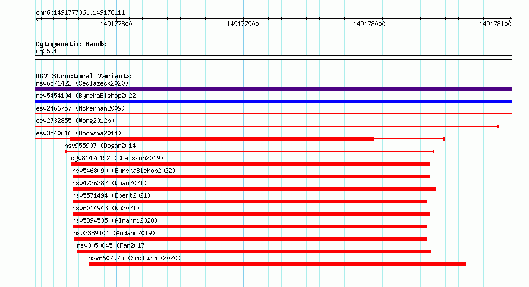Open the nsv6014943 (Wu2021) label
Screen dimensions: 529x287
click(106, 208)
